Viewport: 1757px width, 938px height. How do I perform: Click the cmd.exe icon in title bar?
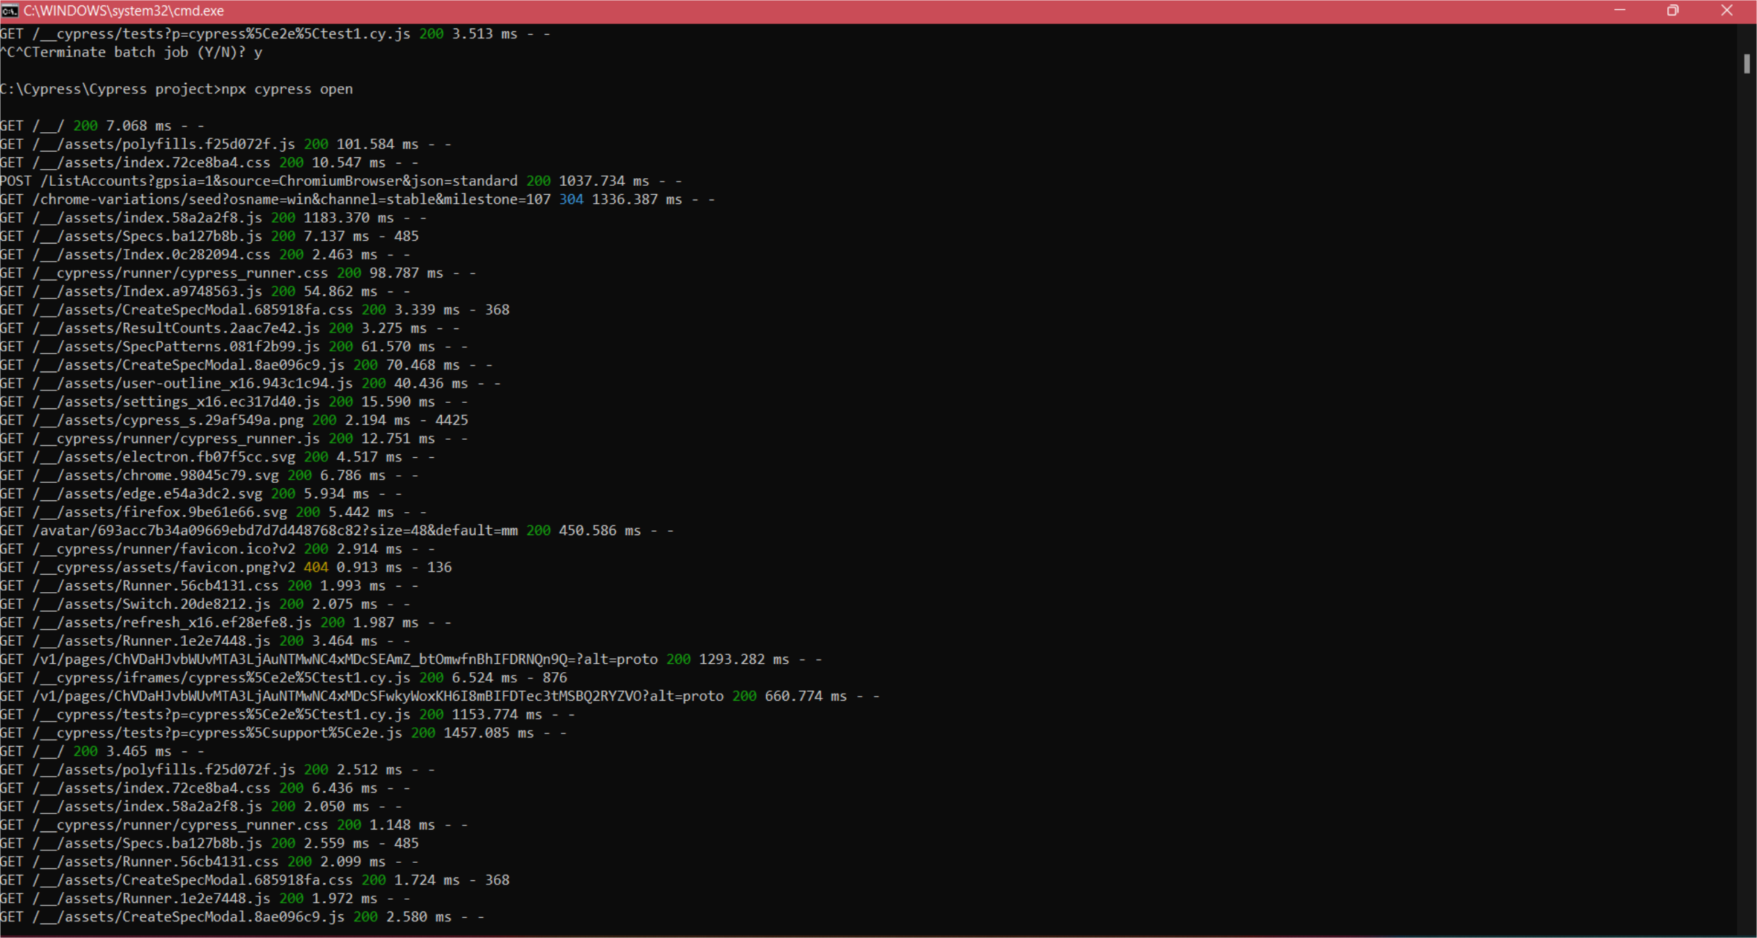(10, 11)
